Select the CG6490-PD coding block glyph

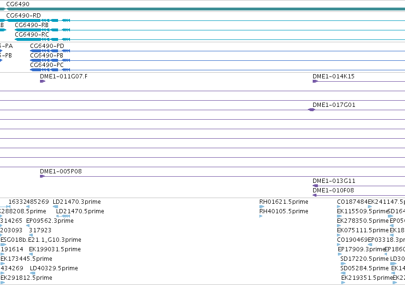[x=36, y=51]
